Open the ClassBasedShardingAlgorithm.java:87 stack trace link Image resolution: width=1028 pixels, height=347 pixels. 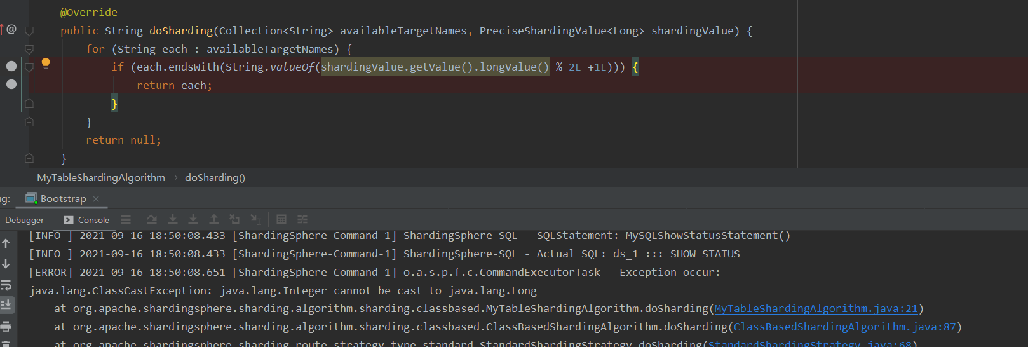point(845,327)
